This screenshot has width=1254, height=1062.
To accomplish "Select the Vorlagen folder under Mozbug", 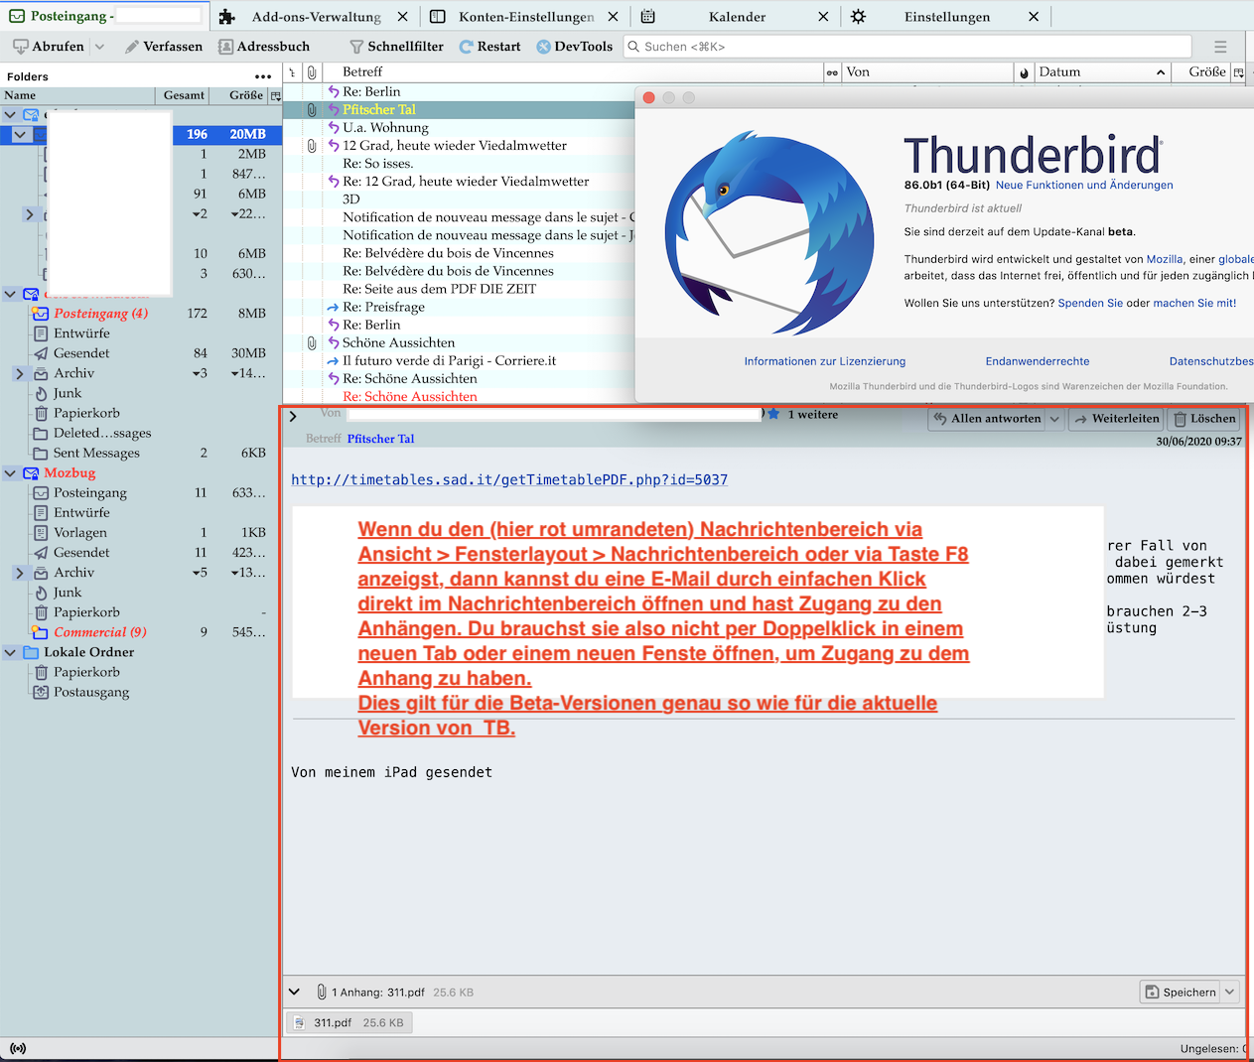I will click(x=79, y=533).
